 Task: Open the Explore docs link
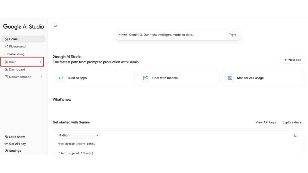click(291, 122)
